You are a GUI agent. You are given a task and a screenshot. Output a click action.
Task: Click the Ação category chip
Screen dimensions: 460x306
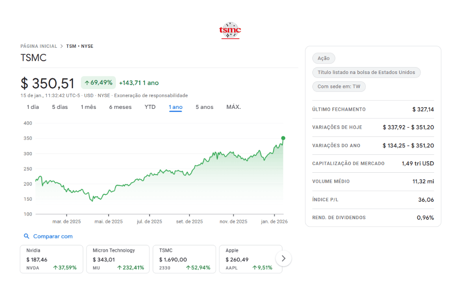pyautogui.click(x=324, y=58)
